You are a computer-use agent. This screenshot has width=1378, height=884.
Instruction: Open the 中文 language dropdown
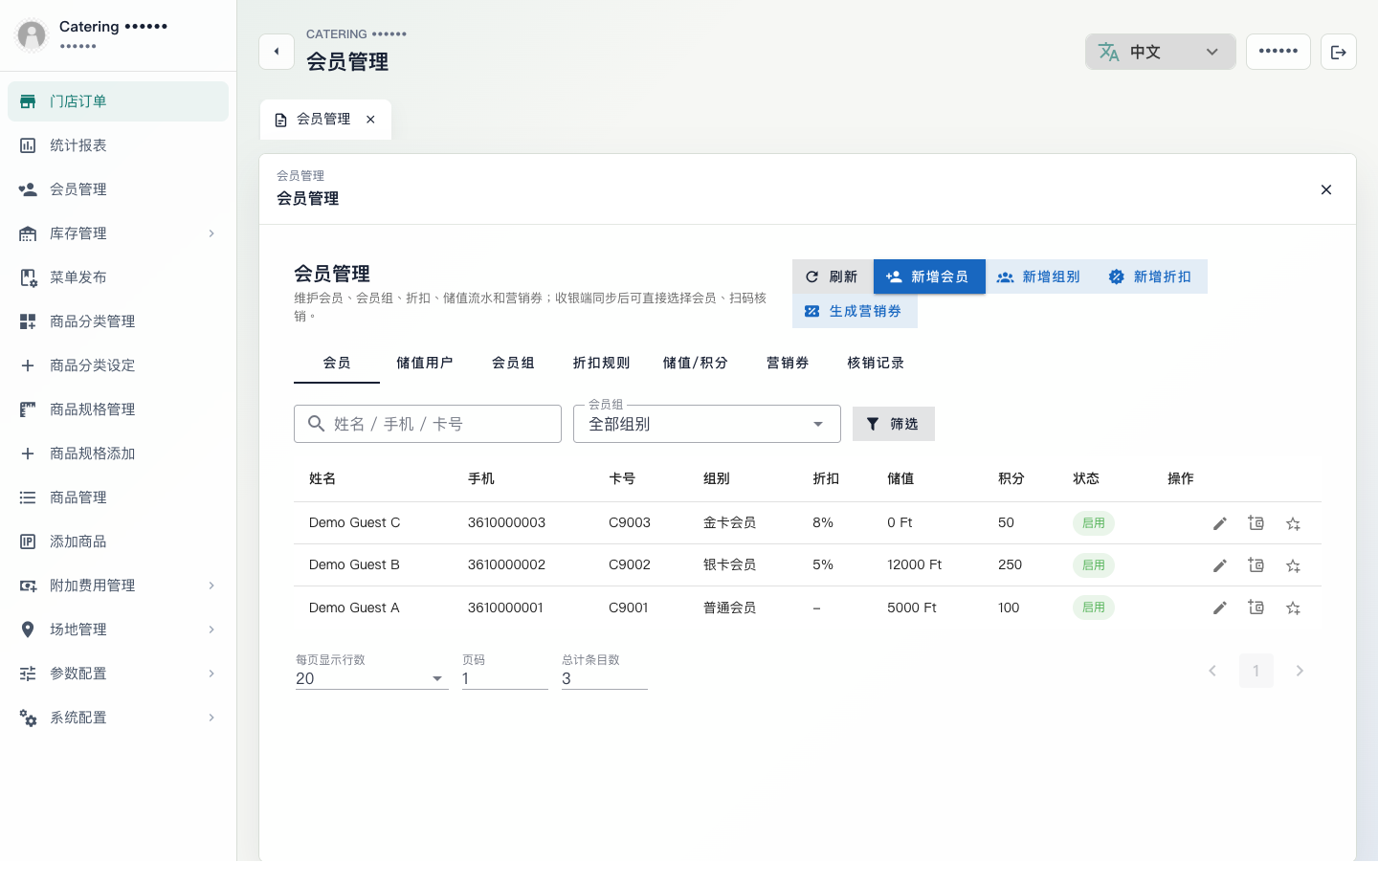1160,52
